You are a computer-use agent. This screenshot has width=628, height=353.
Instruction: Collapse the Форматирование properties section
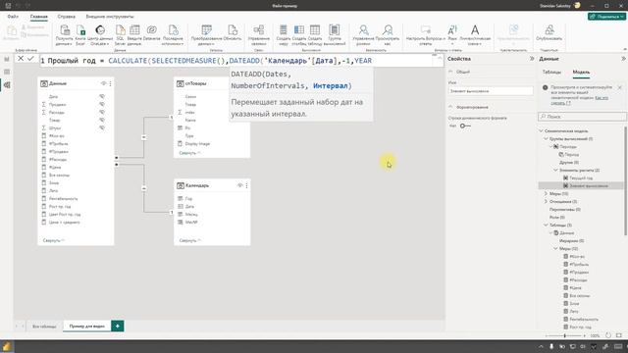[x=450, y=107]
